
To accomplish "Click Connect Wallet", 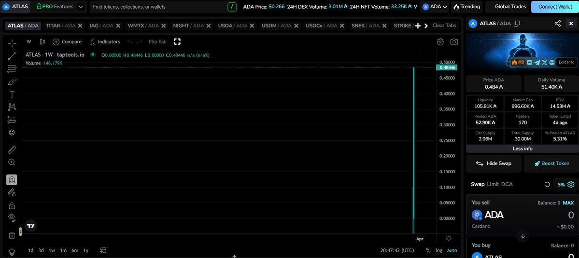I will 555,7.
